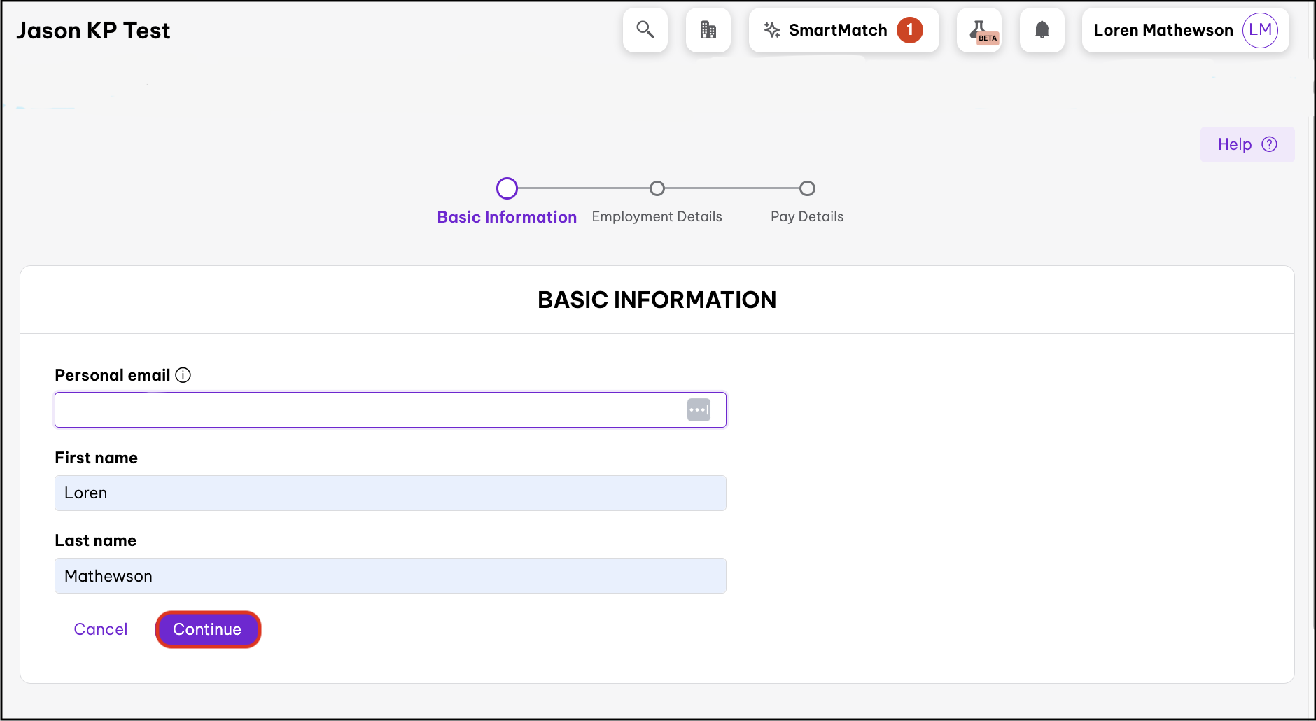Click the question mark icon in Help
The width and height of the screenshot is (1316, 721).
1269,144
